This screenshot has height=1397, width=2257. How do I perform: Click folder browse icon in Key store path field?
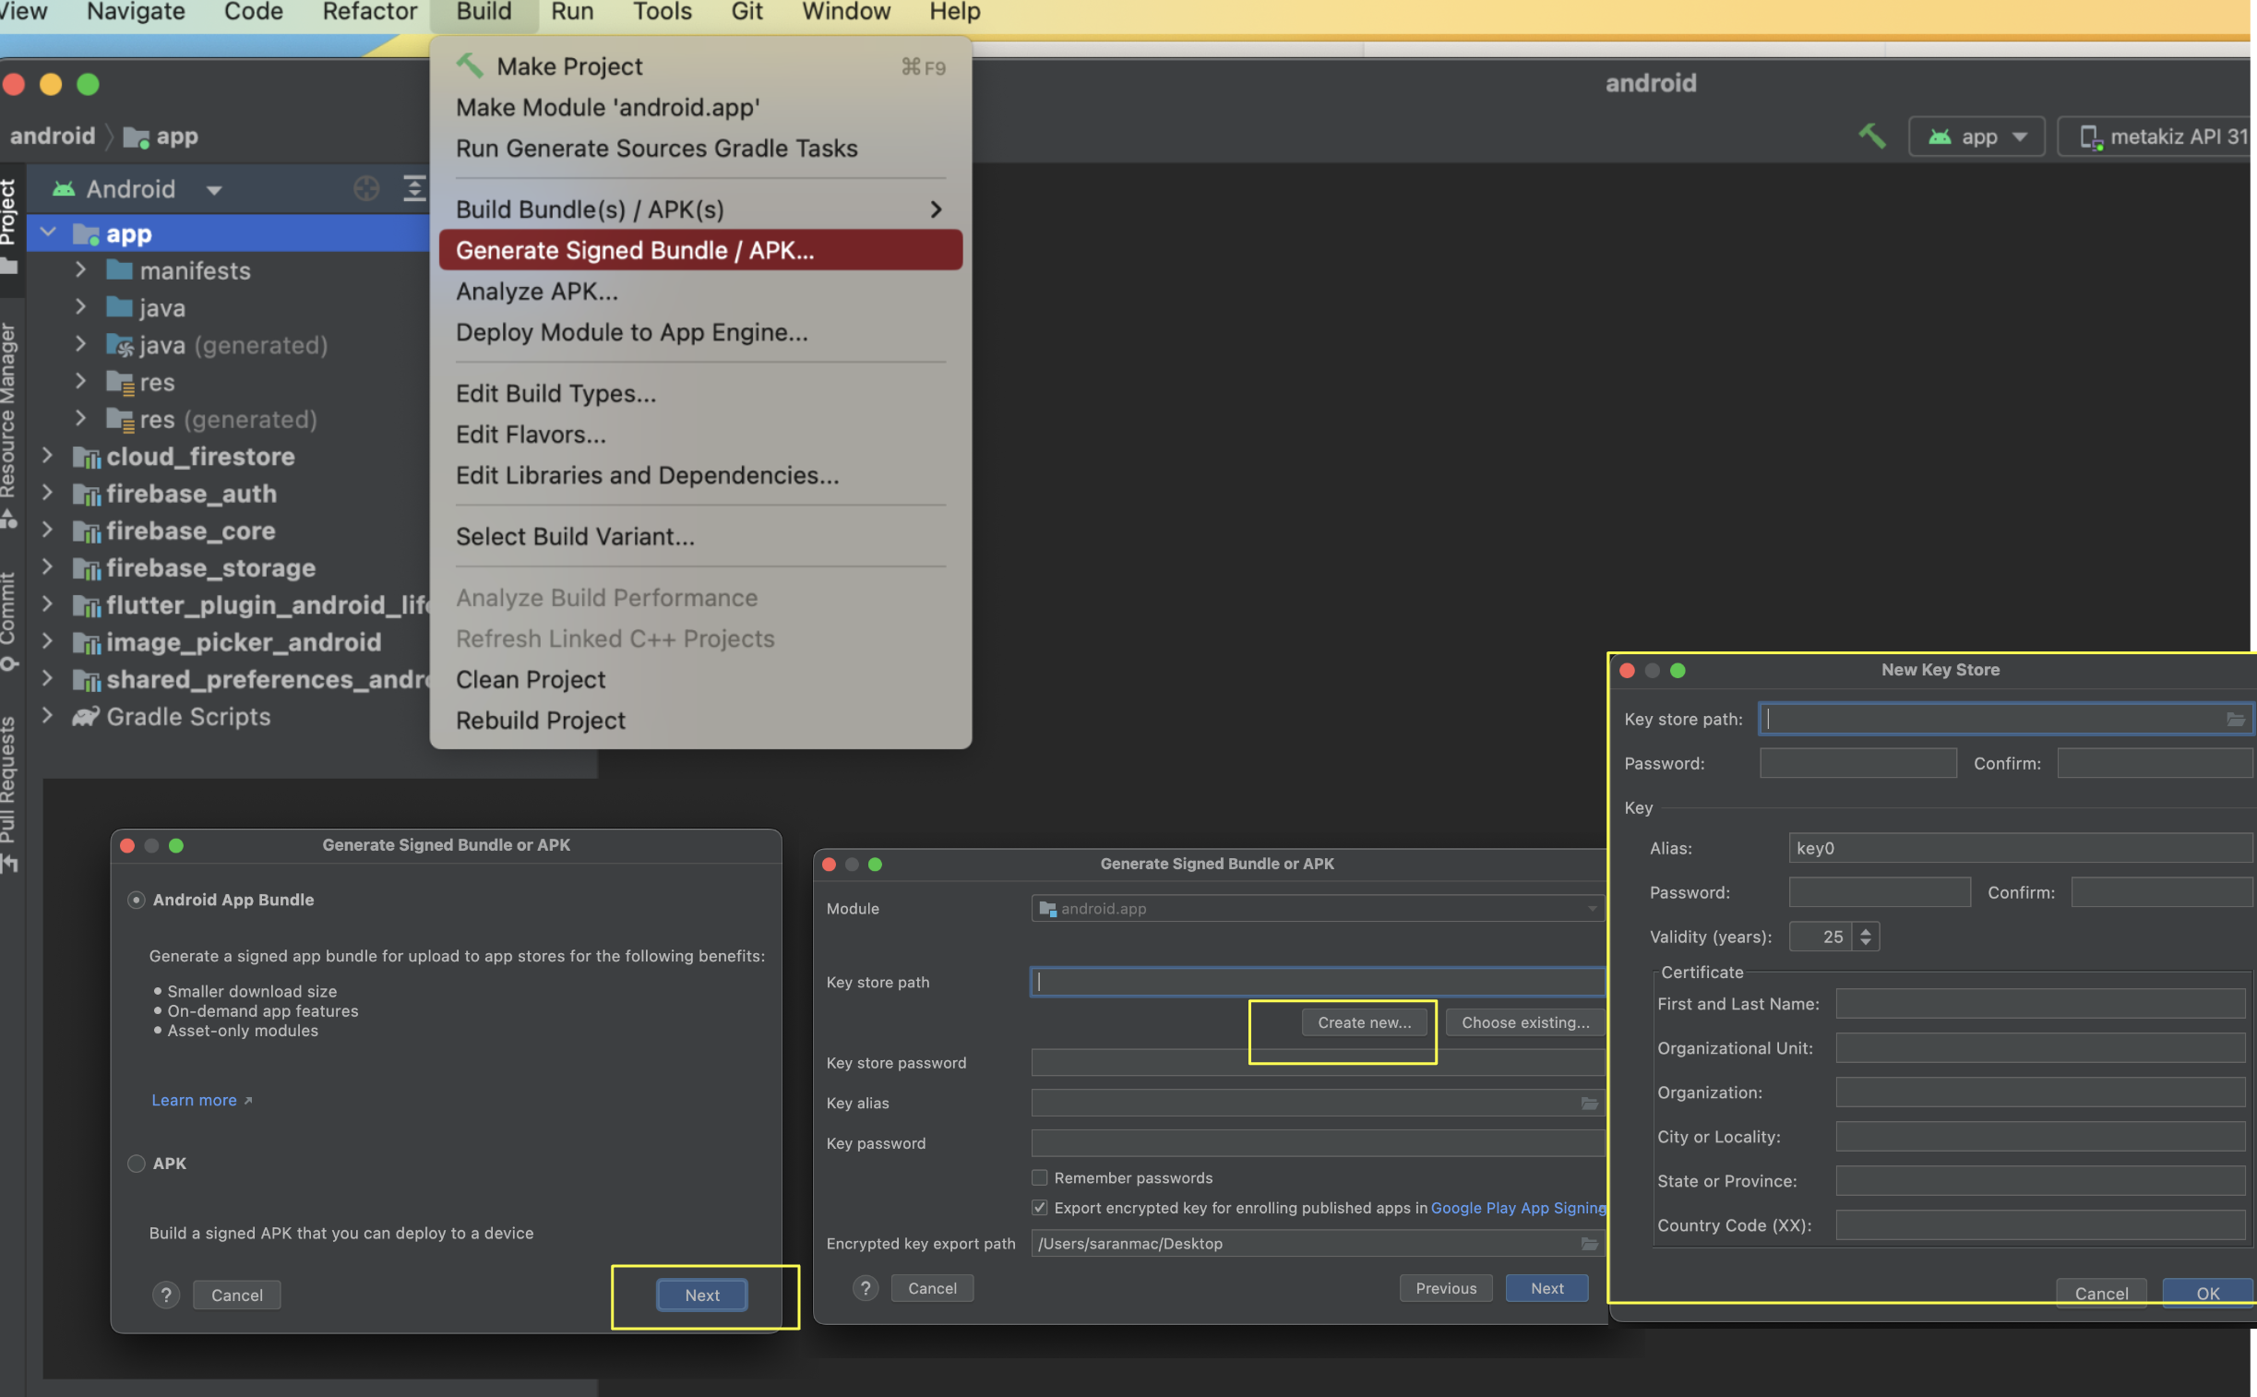click(2234, 719)
